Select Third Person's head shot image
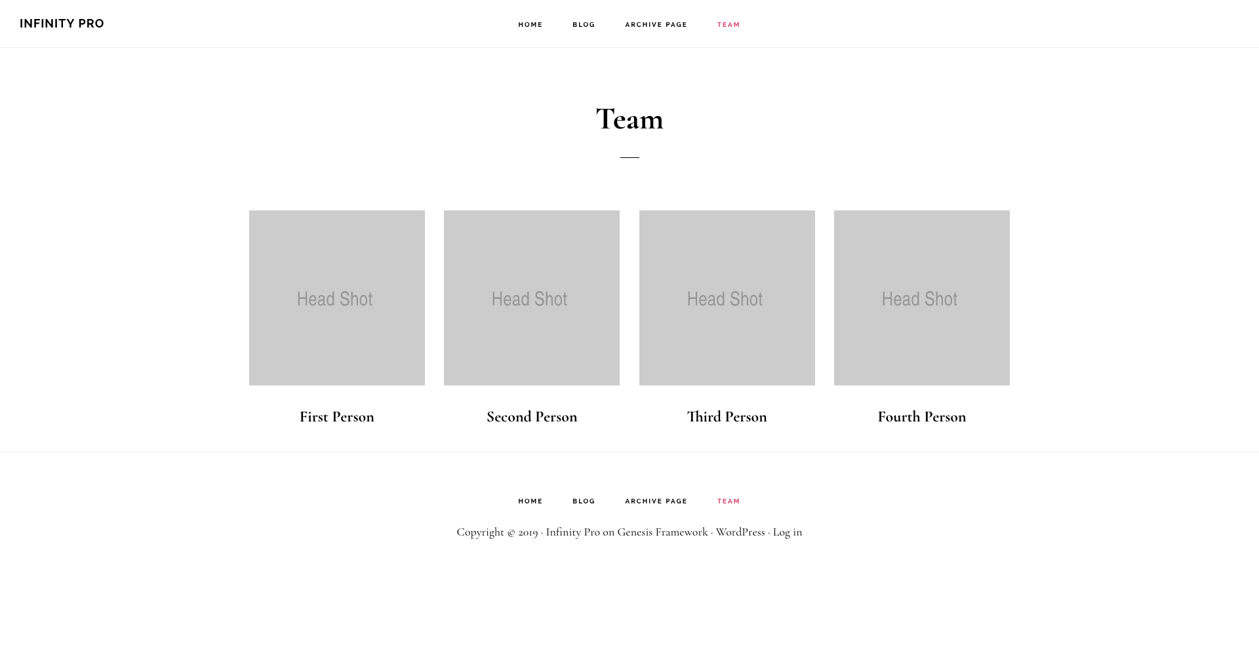Image resolution: width=1259 pixels, height=645 pixels. [727, 298]
